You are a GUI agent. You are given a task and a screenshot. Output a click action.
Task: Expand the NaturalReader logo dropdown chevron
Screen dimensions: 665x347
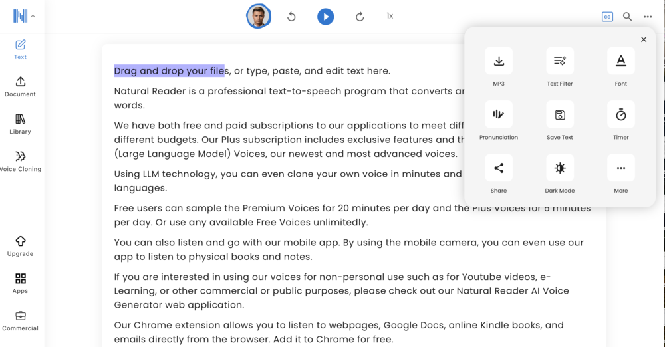click(x=33, y=17)
